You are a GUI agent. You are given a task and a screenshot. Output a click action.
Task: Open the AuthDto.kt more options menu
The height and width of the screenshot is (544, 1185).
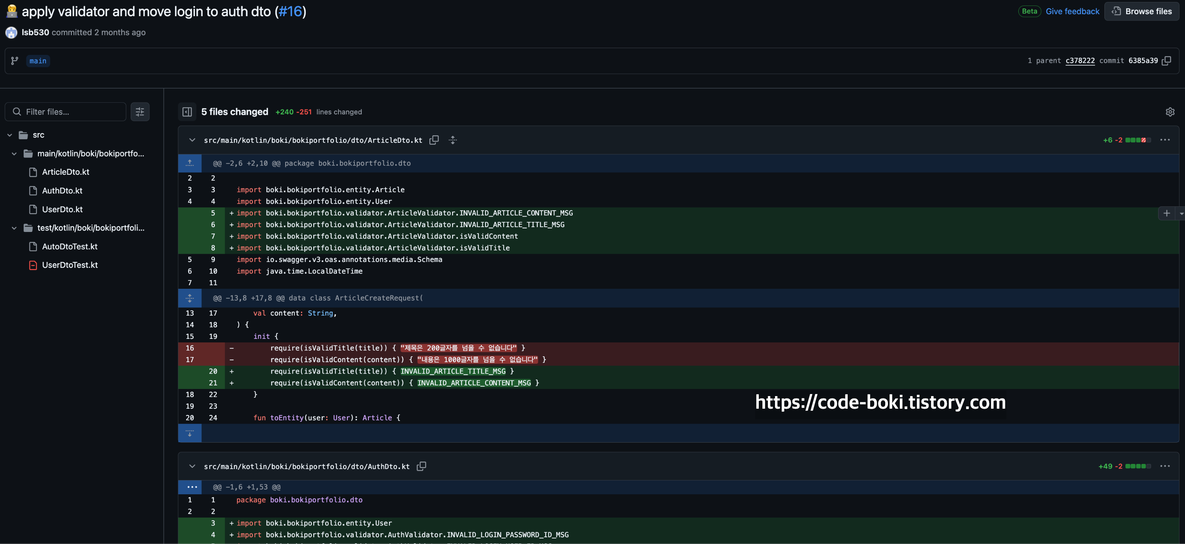click(x=1165, y=466)
